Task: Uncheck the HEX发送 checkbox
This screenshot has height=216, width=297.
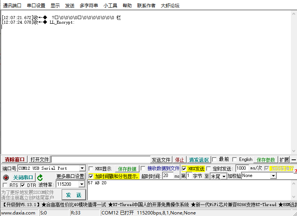Action: (184, 169)
